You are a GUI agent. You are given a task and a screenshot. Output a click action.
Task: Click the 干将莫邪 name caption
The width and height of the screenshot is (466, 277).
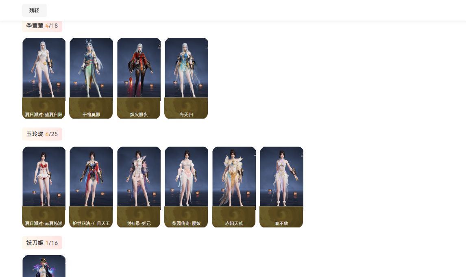[91, 114]
